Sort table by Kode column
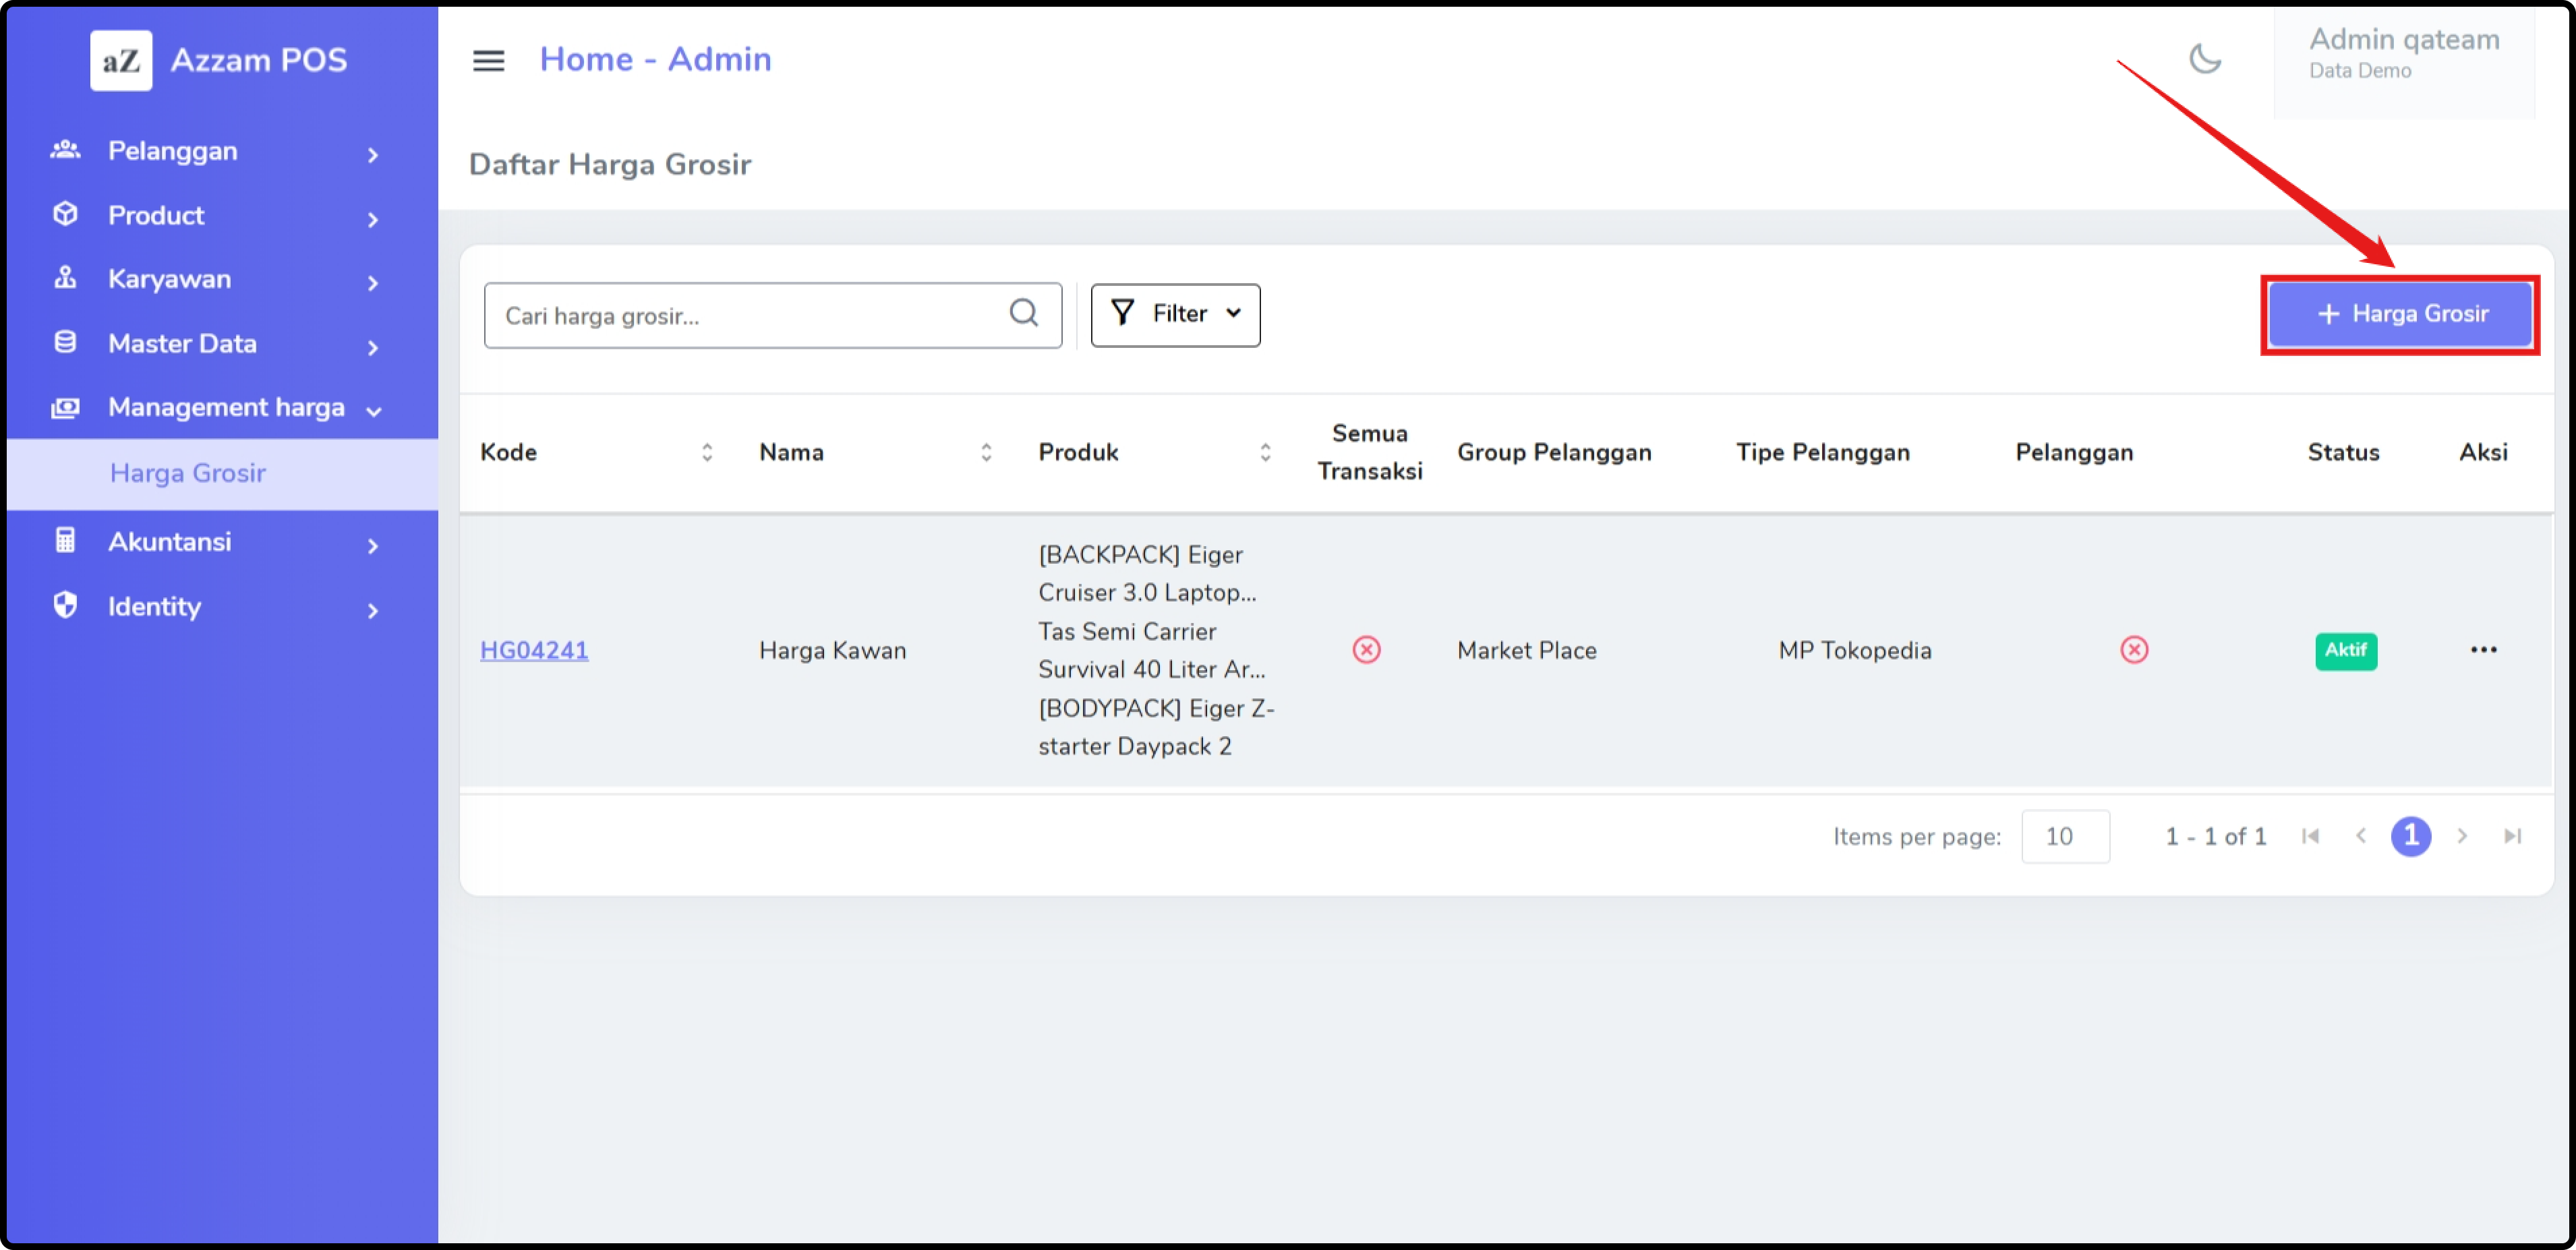 tap(706, 453)
